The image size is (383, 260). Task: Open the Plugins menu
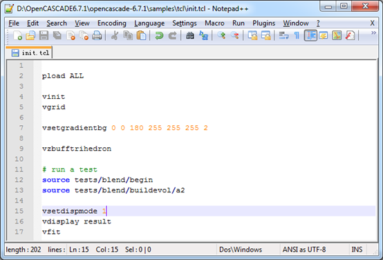(264, 24)
